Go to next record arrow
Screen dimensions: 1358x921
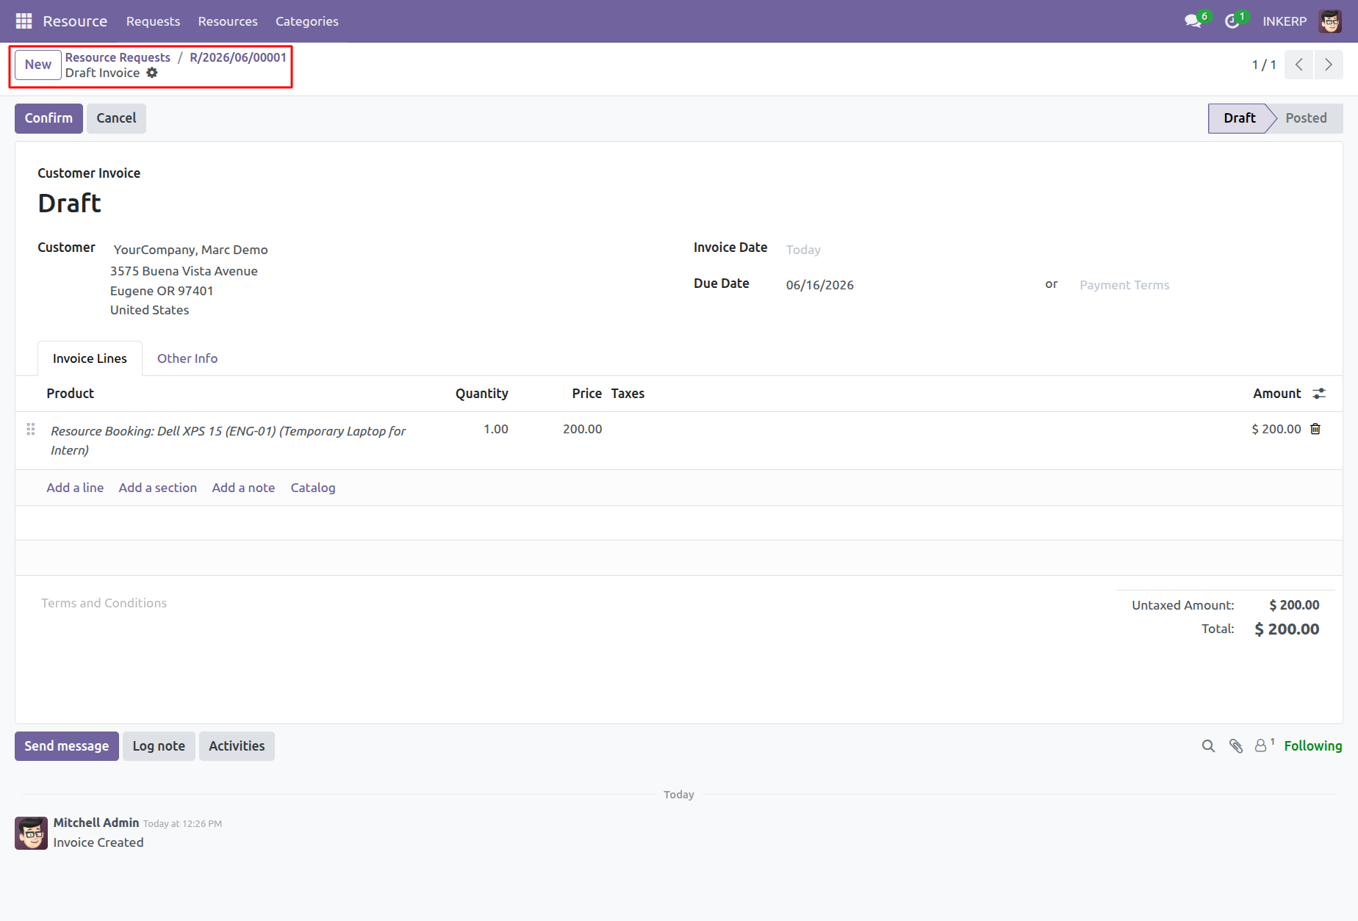(x=1329, y=65)
